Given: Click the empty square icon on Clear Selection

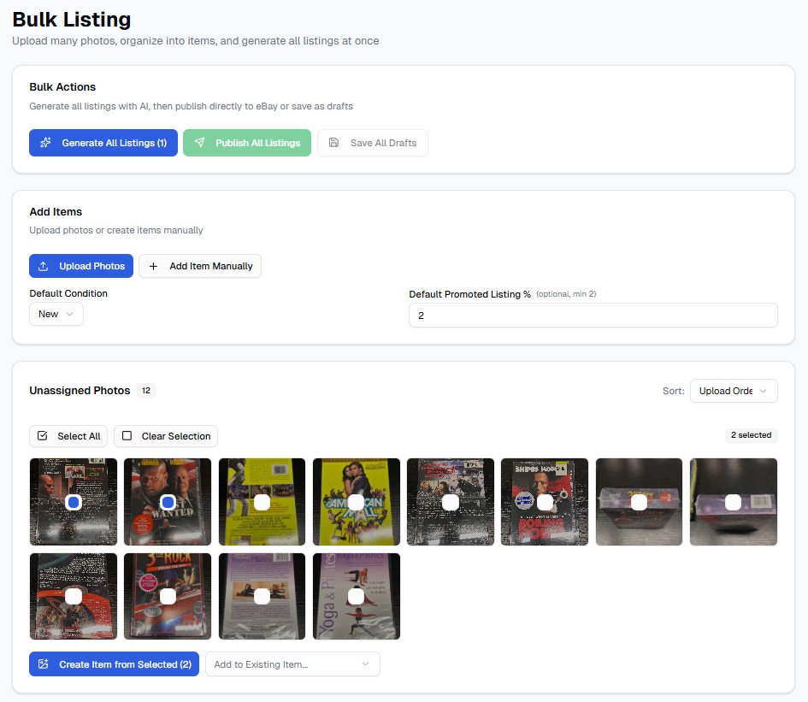Looking at the screenshot, I should (127, 436).
